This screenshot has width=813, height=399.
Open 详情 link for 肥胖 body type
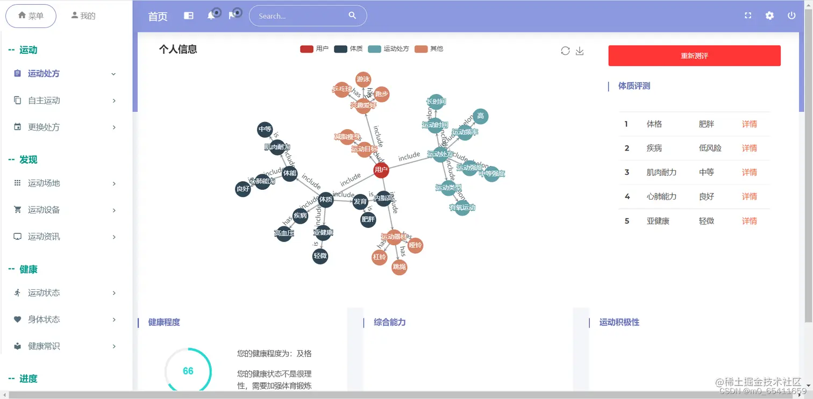pos(749,124)
